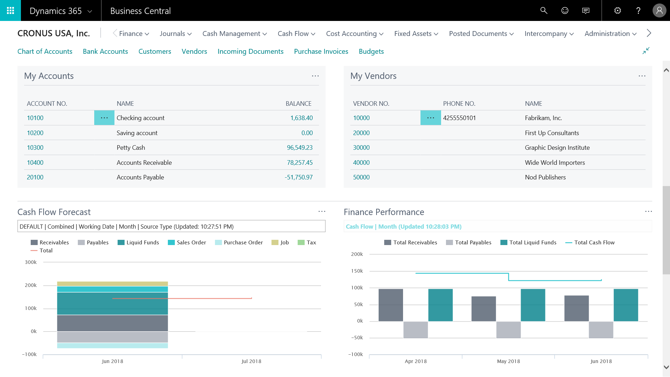The image size is (670, 377).
Task: Open account number 20100
Action: [x=35, y=177]
